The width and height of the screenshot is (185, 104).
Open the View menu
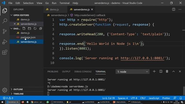[39, 3]
